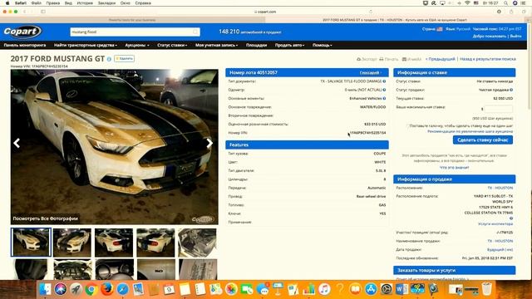Click View all photos overlay link
The height and width of the screenshot is (299, 532).
click(46, 218)
